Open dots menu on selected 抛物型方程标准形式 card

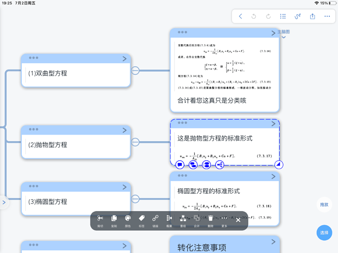click(182, 123)
